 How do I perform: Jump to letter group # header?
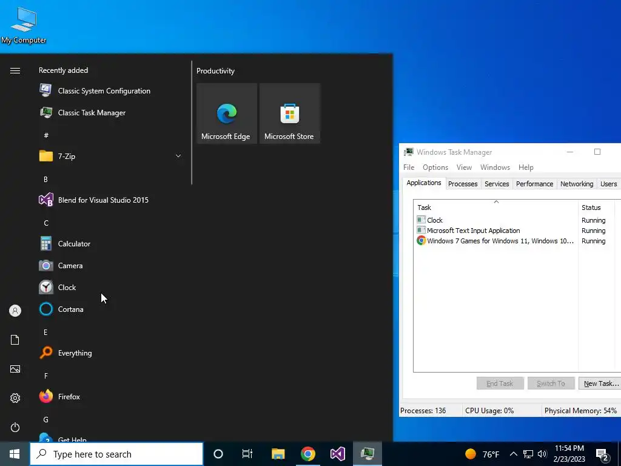(x=46, y=135)
